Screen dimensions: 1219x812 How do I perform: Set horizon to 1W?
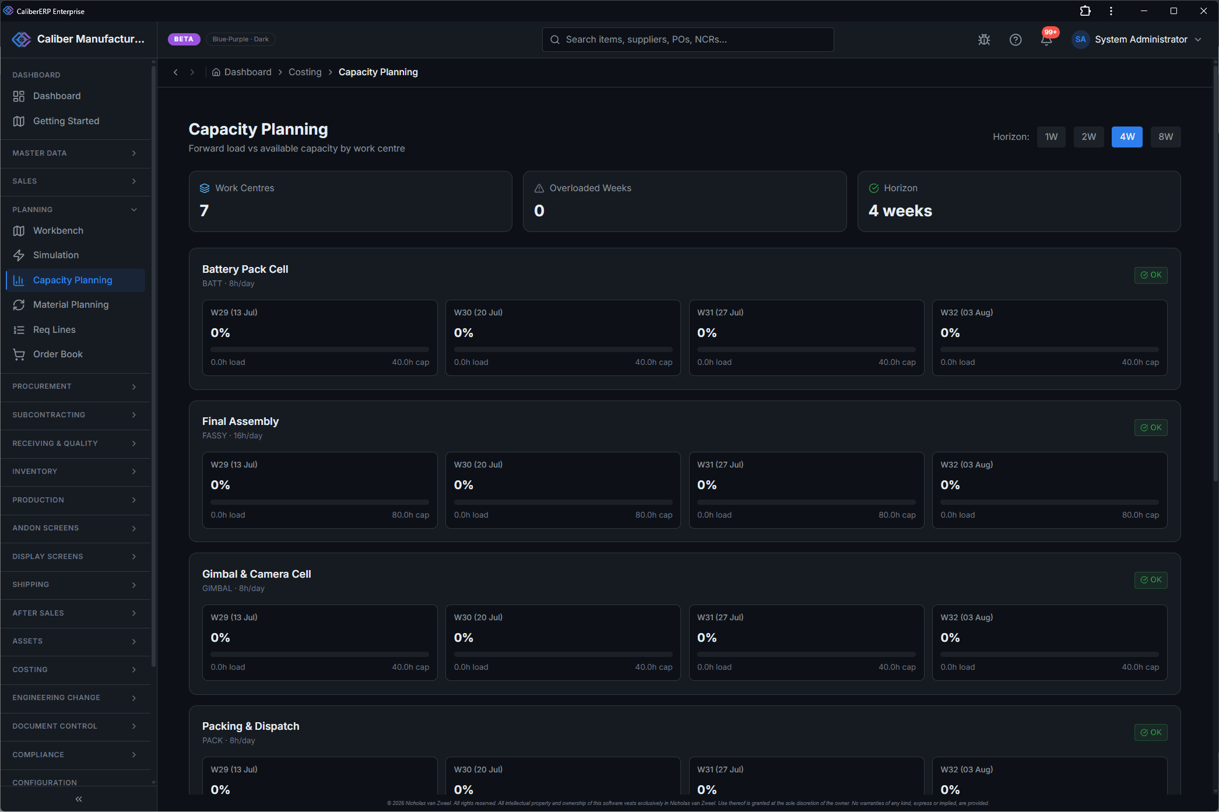pos(1051,137)
